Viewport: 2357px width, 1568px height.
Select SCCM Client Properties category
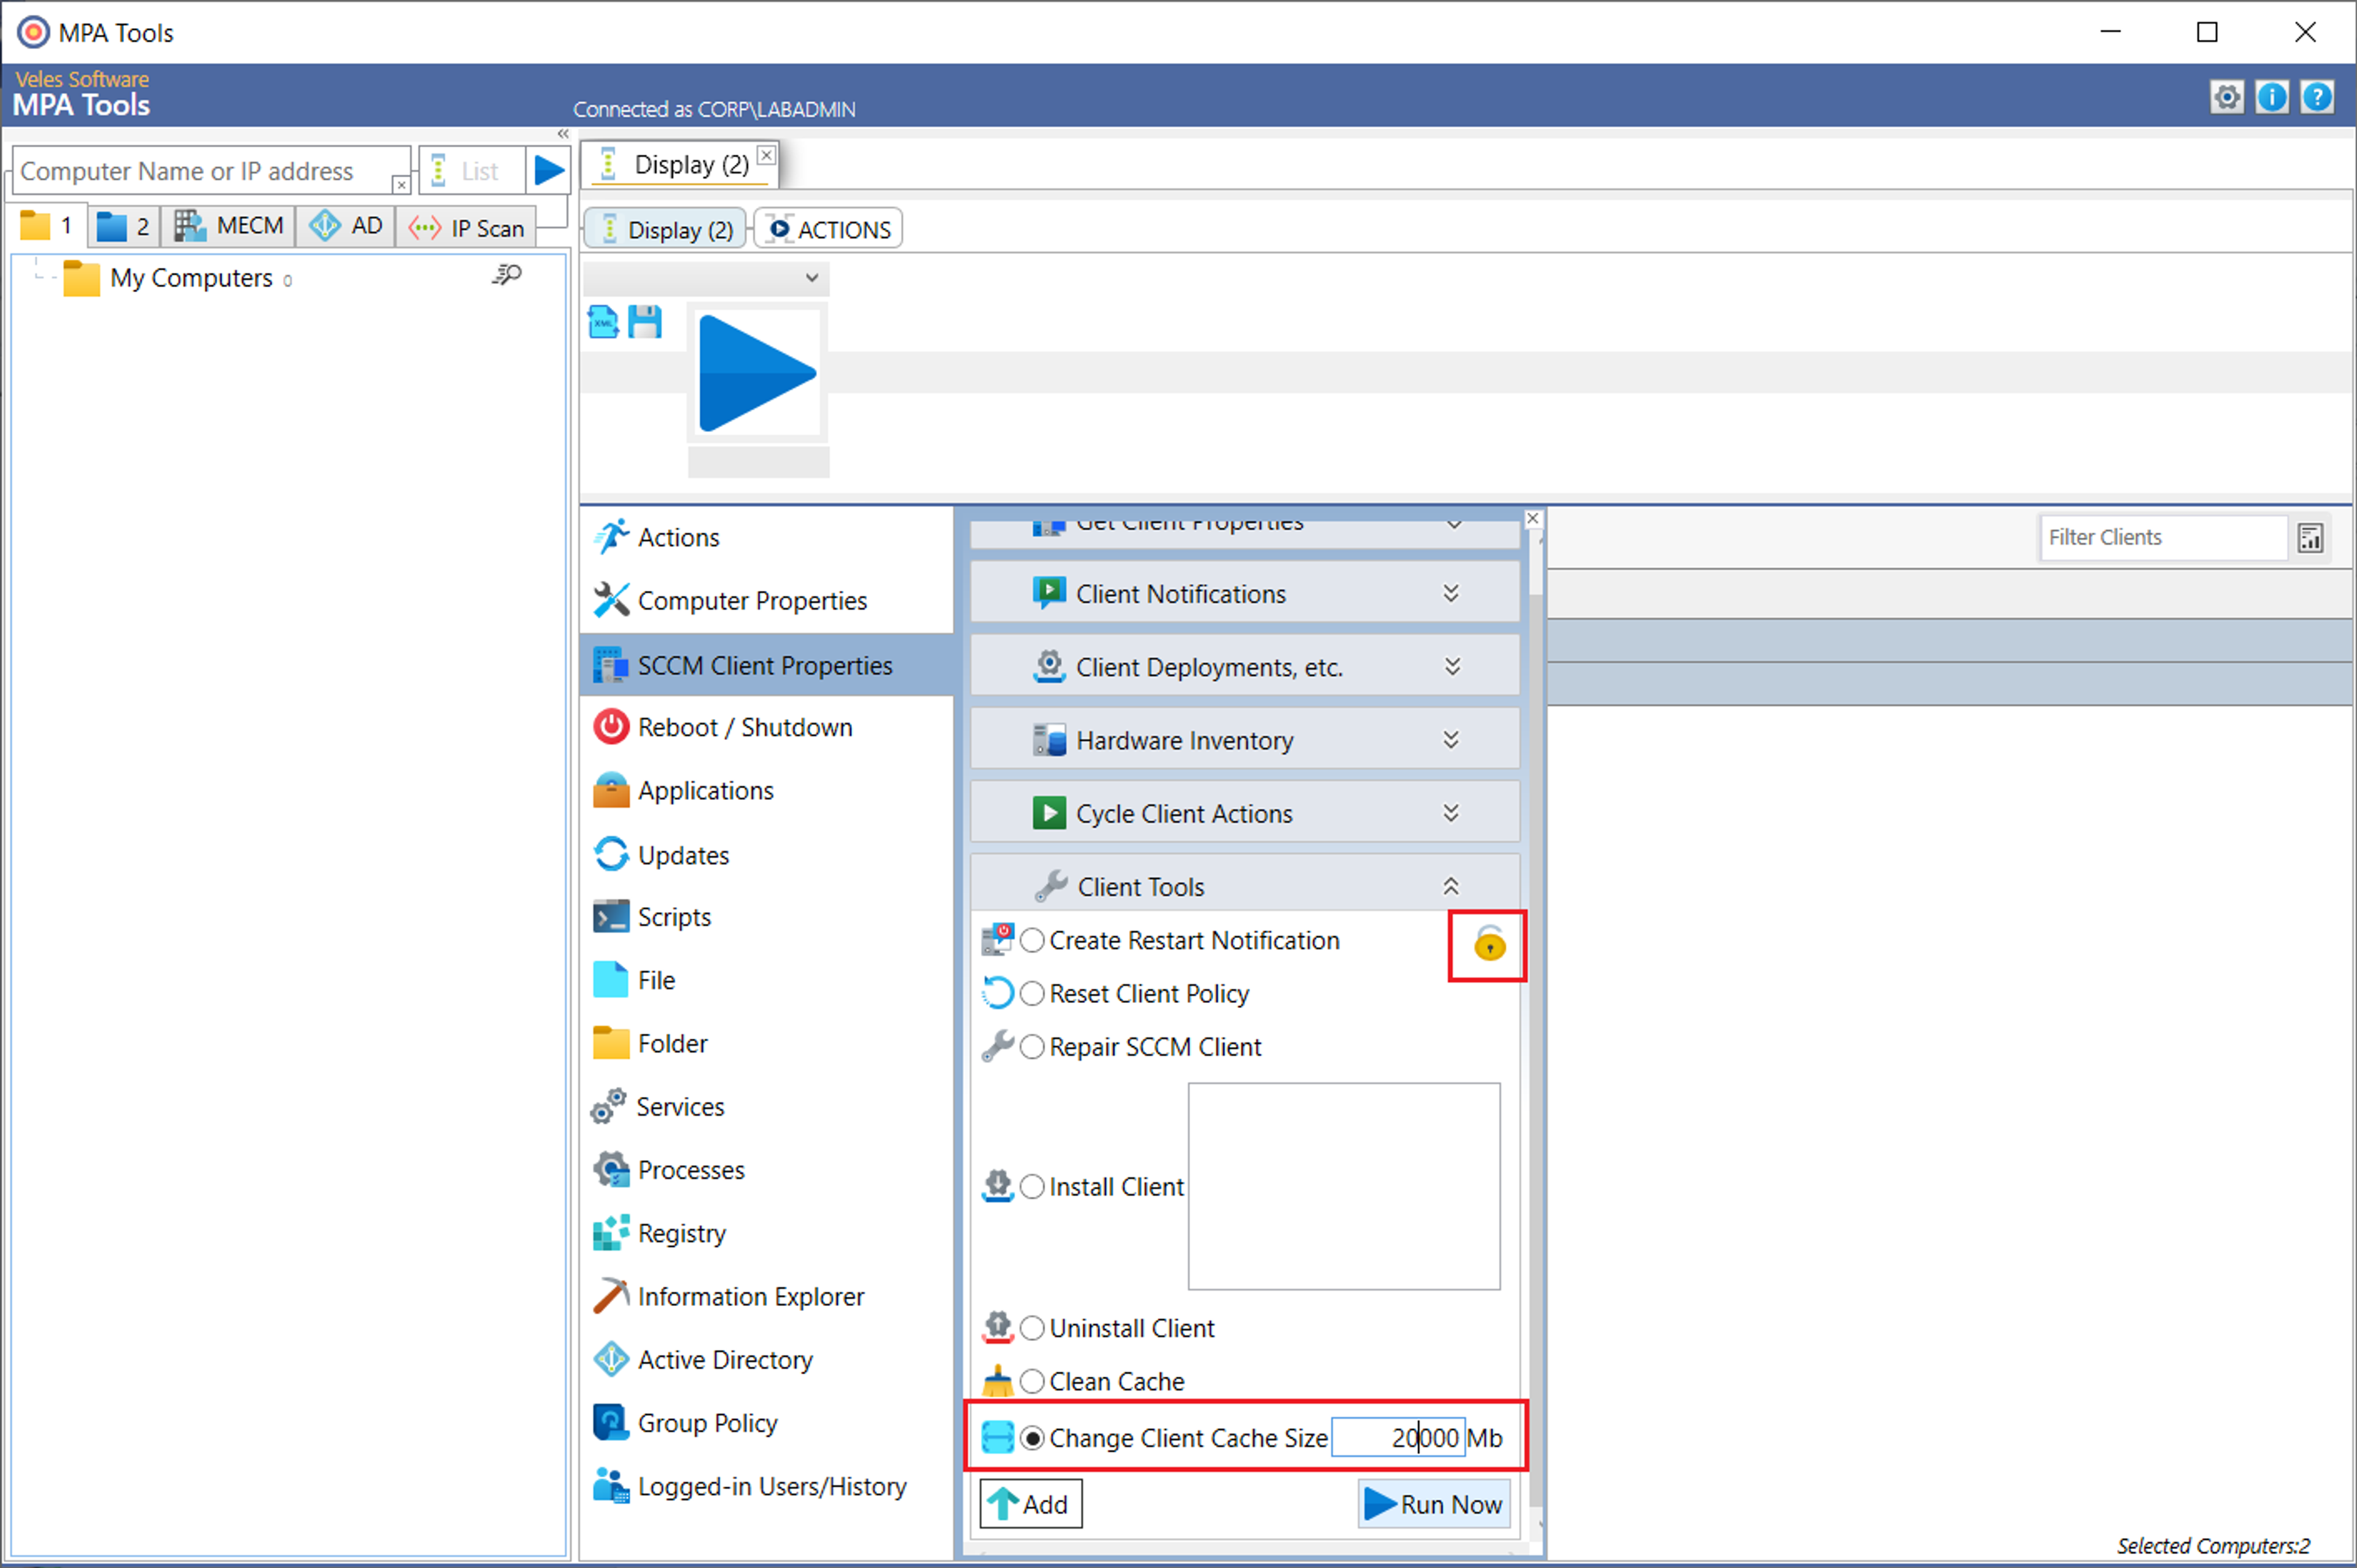[766, 665]
